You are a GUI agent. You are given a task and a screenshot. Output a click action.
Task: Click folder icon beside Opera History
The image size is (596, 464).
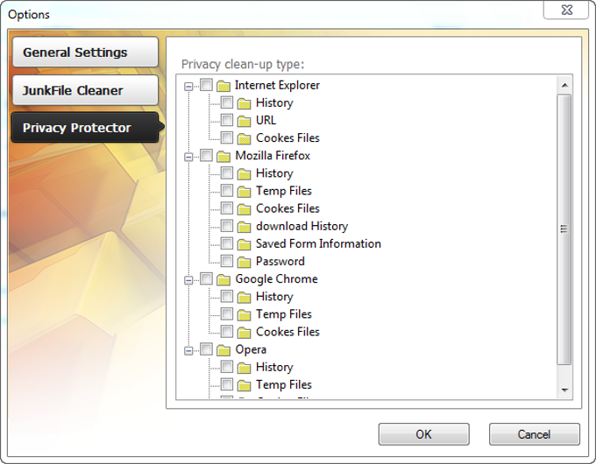(244, 368)
